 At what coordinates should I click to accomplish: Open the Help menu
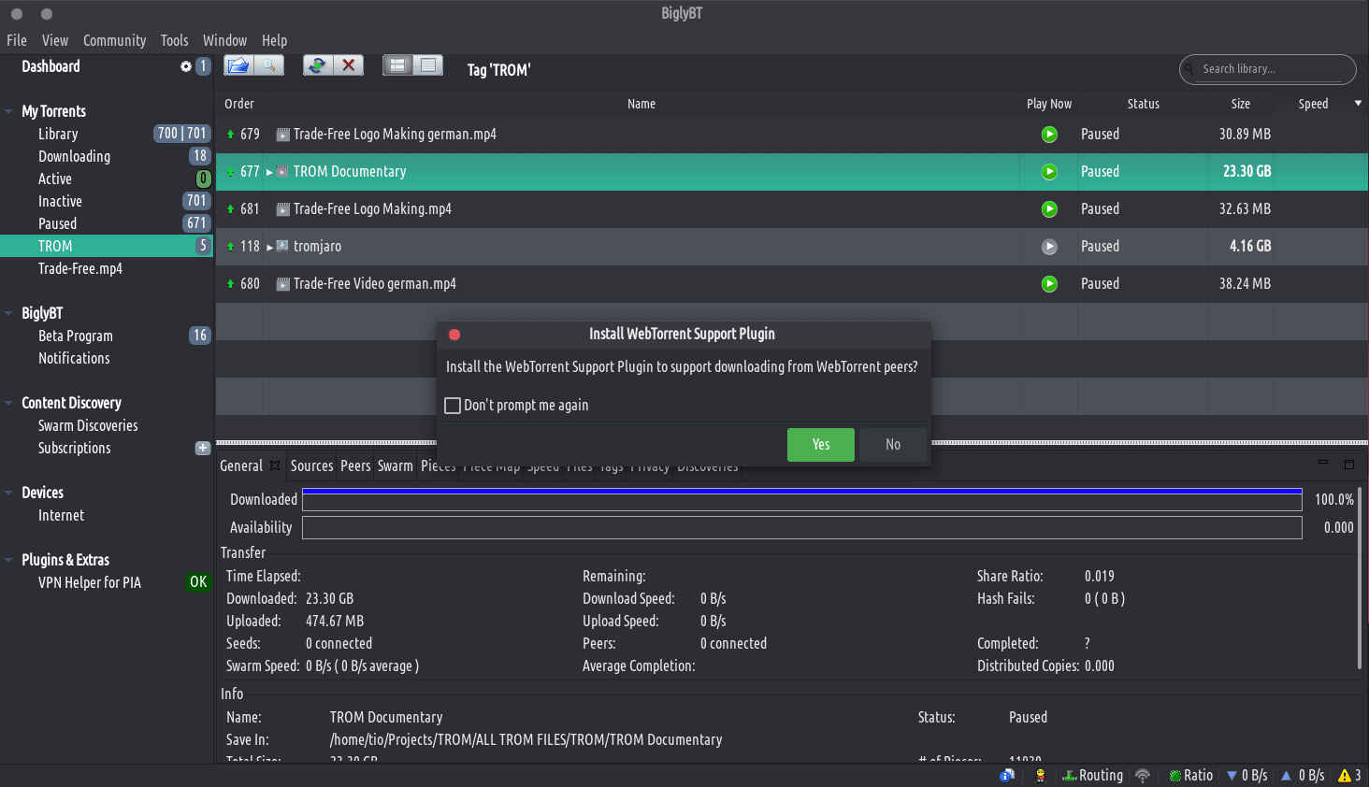click(x=274, y=40)
